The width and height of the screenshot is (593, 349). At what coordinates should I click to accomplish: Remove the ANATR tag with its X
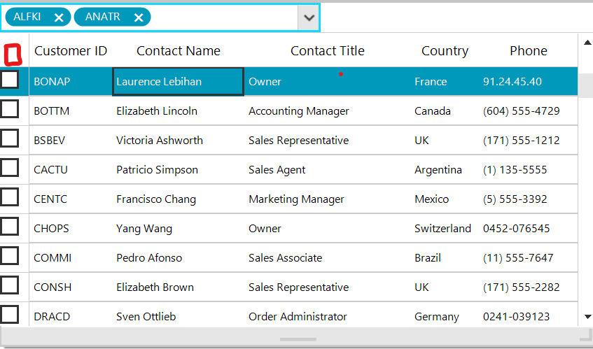138,17
